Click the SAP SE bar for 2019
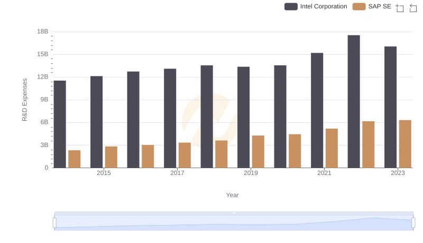 258,152
